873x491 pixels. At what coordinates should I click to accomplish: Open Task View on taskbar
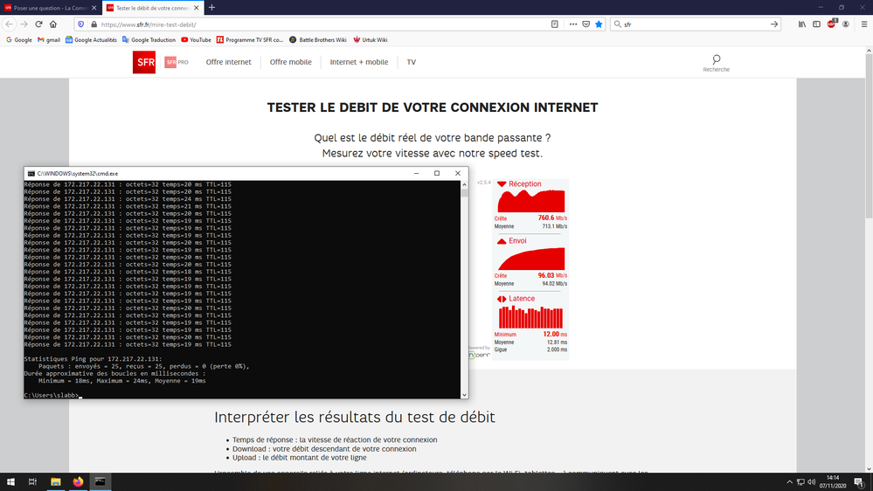[x=32, y=481]
